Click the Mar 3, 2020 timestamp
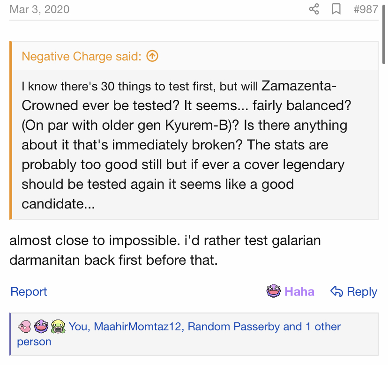This screenshot has width=388, height=365. pyautogui.click(x=39, y=9)
